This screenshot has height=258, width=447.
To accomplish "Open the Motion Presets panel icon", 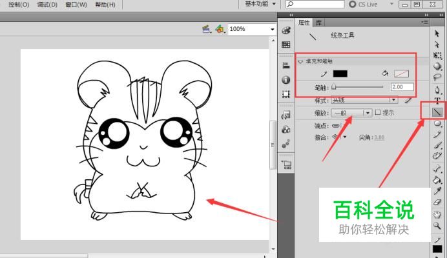I will (x=286, y=144).
